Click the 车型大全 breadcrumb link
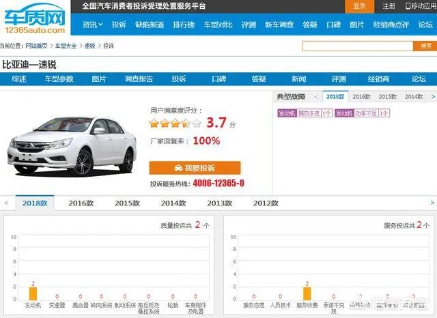The height and width of the screenshot is (318, 437). (x=66, y=46)
